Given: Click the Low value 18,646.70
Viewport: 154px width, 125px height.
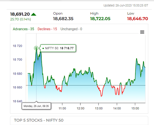Looking at the screenshot, I should pos(137,19).
